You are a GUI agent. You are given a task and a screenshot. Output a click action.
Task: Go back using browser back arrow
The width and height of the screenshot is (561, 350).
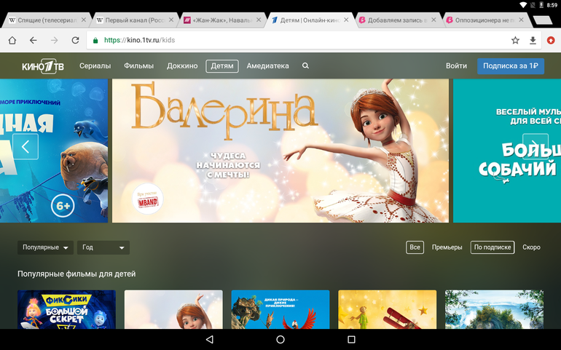pos(34,40)
